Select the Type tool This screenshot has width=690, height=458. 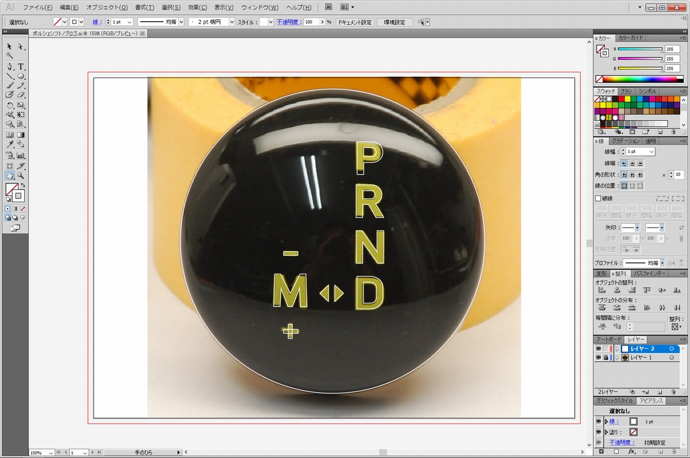pyautogui.click(x=21, y=67)
